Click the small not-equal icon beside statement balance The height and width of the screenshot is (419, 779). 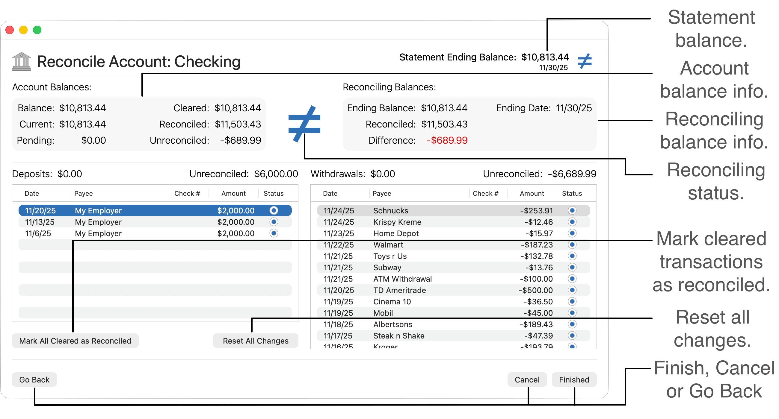[584, 61]
